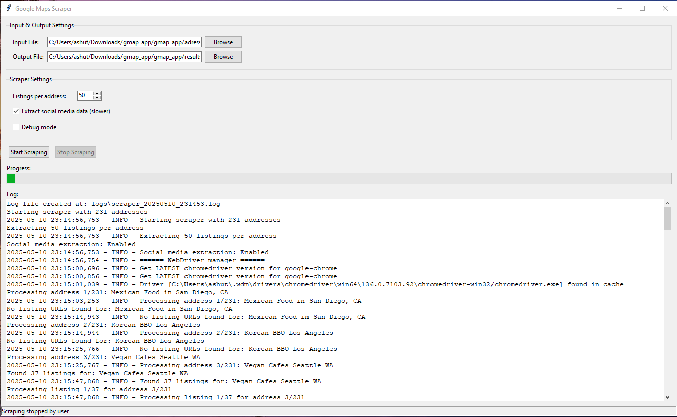Click the 'Social media extraction: Enabled' plain line
Image resolution: width=677 pixels, height=417 pixels.
coord(71,244)
